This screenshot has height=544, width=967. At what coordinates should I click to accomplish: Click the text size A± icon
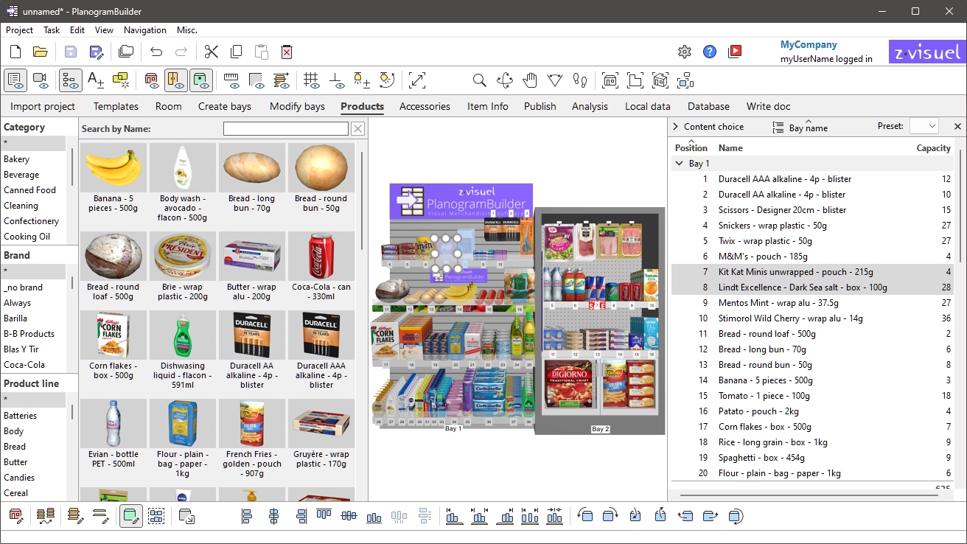[x=96, y=80]
